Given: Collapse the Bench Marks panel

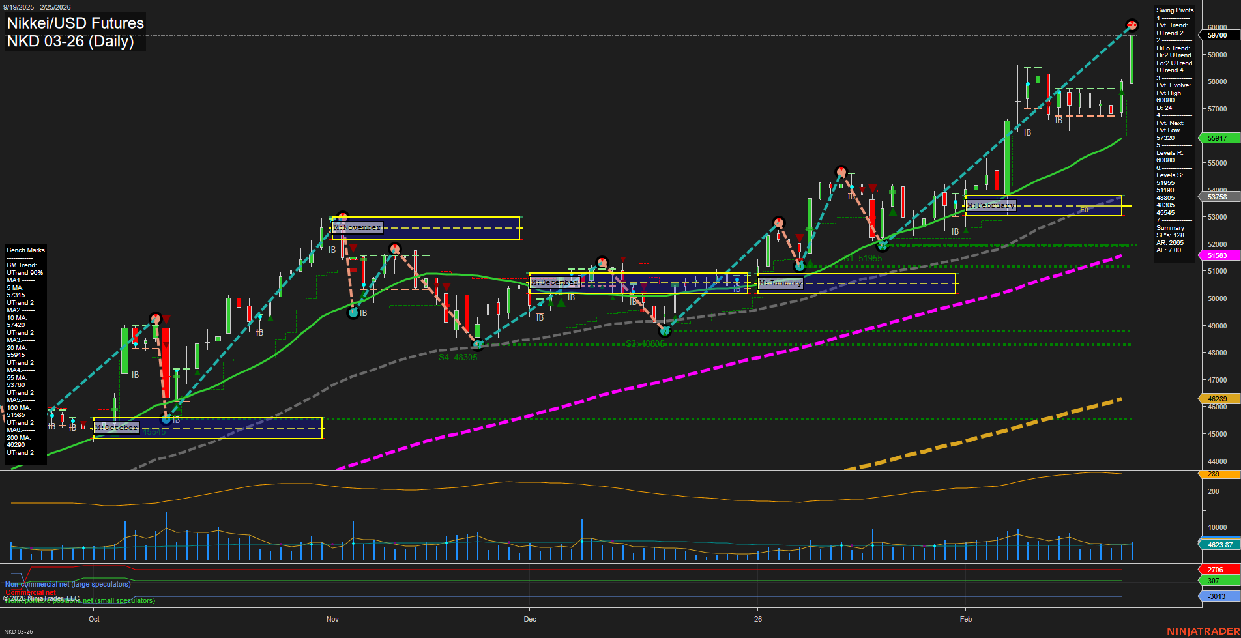Looking at the screenshot, I should [25, 250].
